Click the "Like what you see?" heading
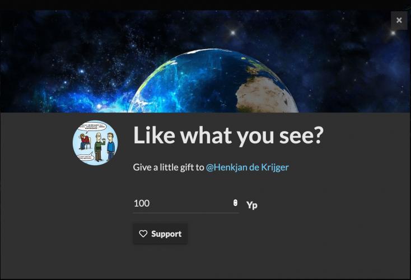Viewport: 411px width, 280px height. coord(228,136)
